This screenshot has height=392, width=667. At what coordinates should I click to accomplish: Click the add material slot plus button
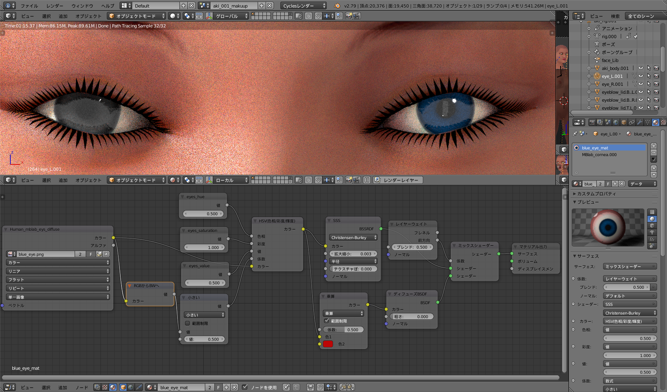pos(654,146)
